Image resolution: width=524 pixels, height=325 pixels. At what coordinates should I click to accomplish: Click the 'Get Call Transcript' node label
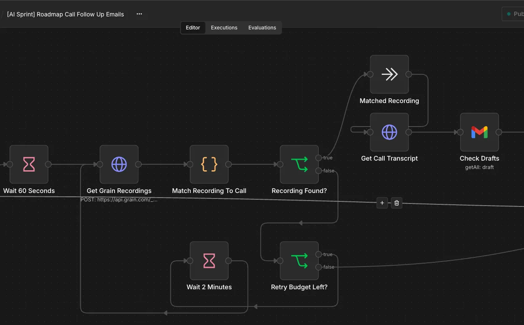tap(389, 159)
